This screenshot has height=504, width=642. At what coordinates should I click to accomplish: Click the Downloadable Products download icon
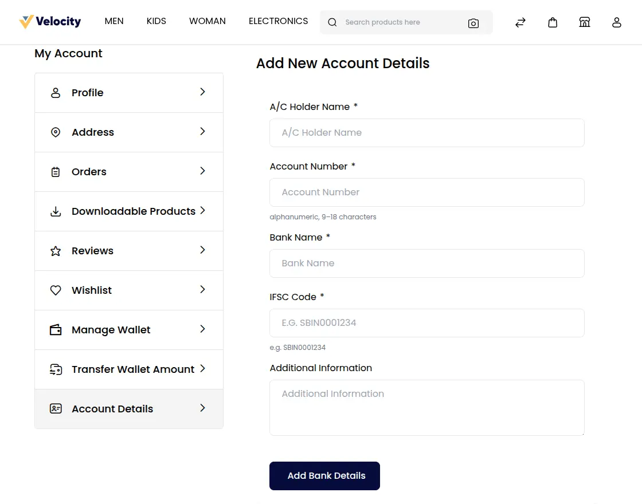click(x=55, y=211)
